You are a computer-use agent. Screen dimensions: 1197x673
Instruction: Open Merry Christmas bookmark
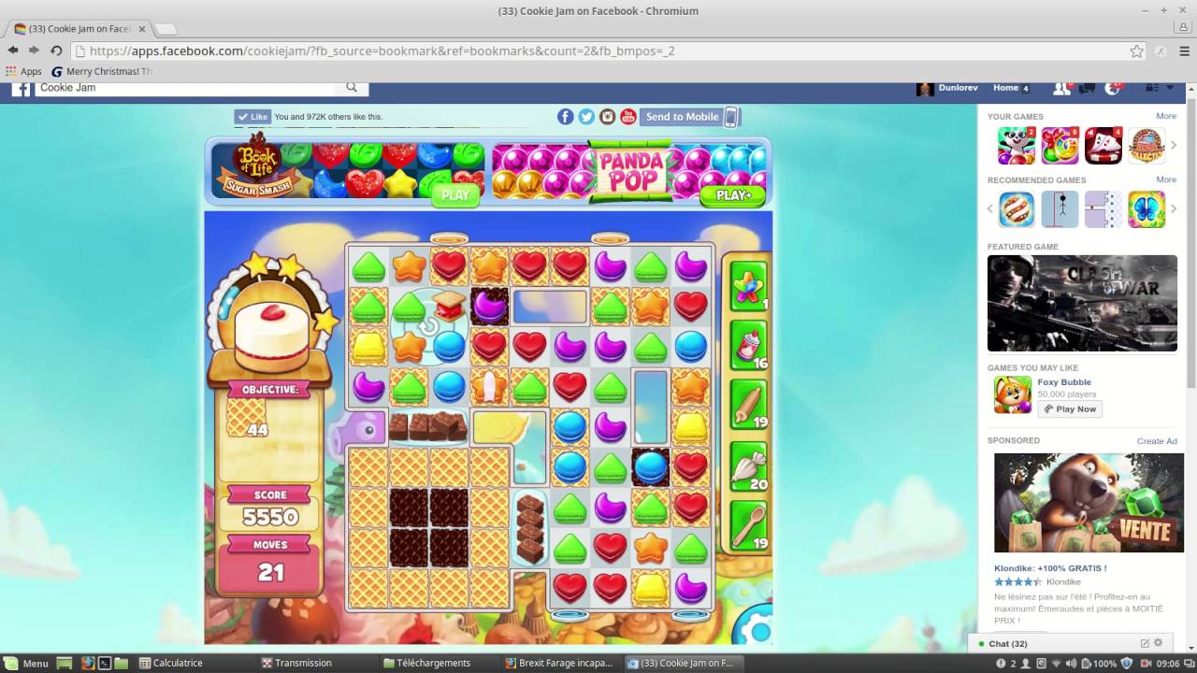coord(102,71)
